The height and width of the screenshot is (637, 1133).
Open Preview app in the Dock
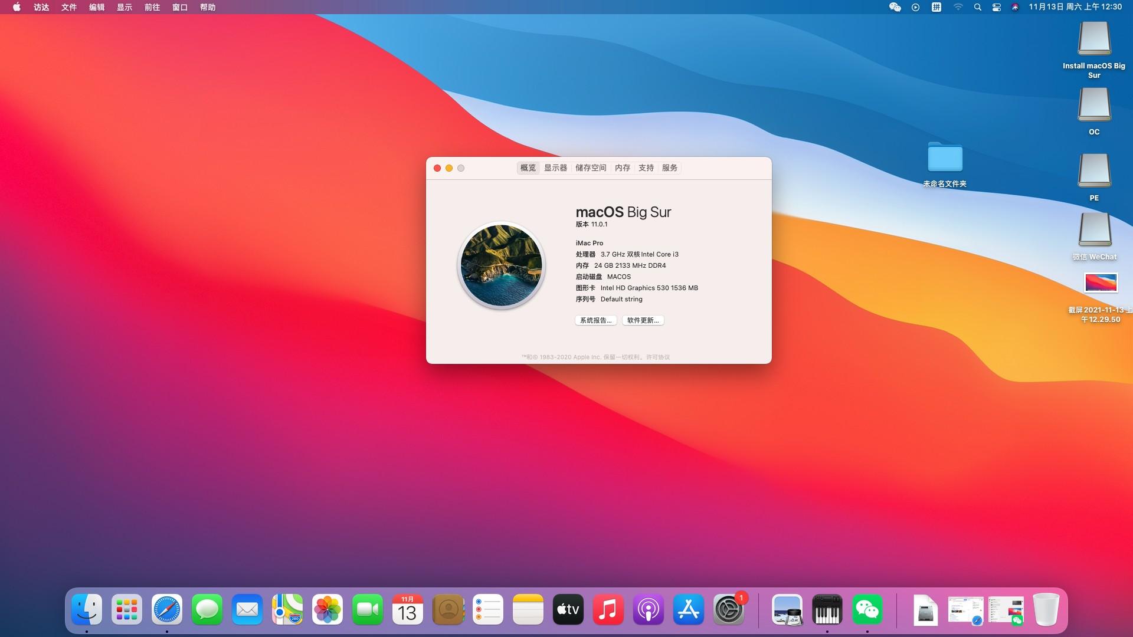[787, 609]
